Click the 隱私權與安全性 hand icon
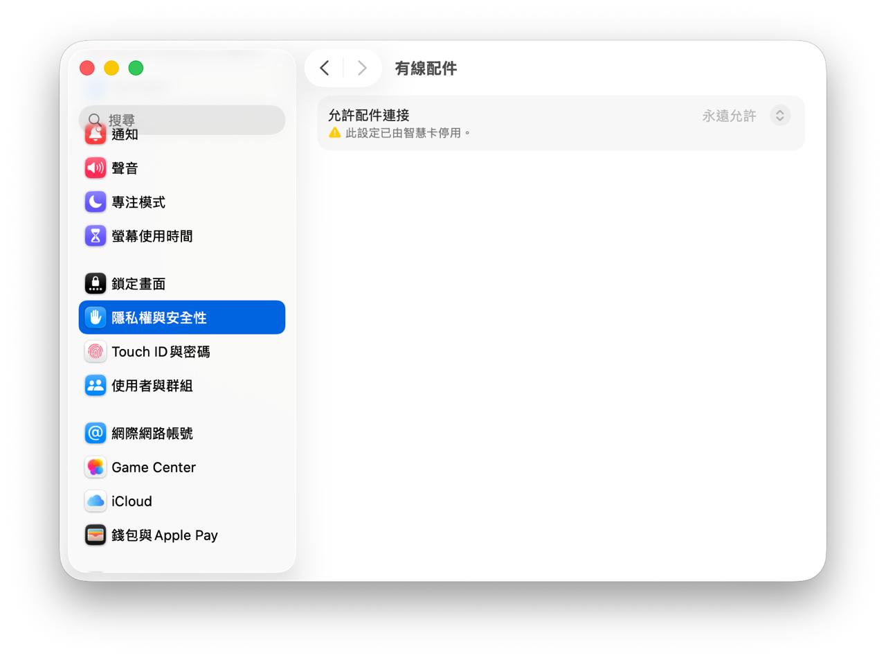The height and width of the screenshot is (660, 886). pos(96,317)
